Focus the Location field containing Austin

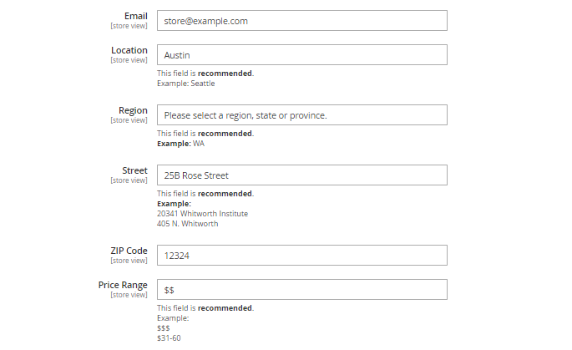click(x=301, y=55)
